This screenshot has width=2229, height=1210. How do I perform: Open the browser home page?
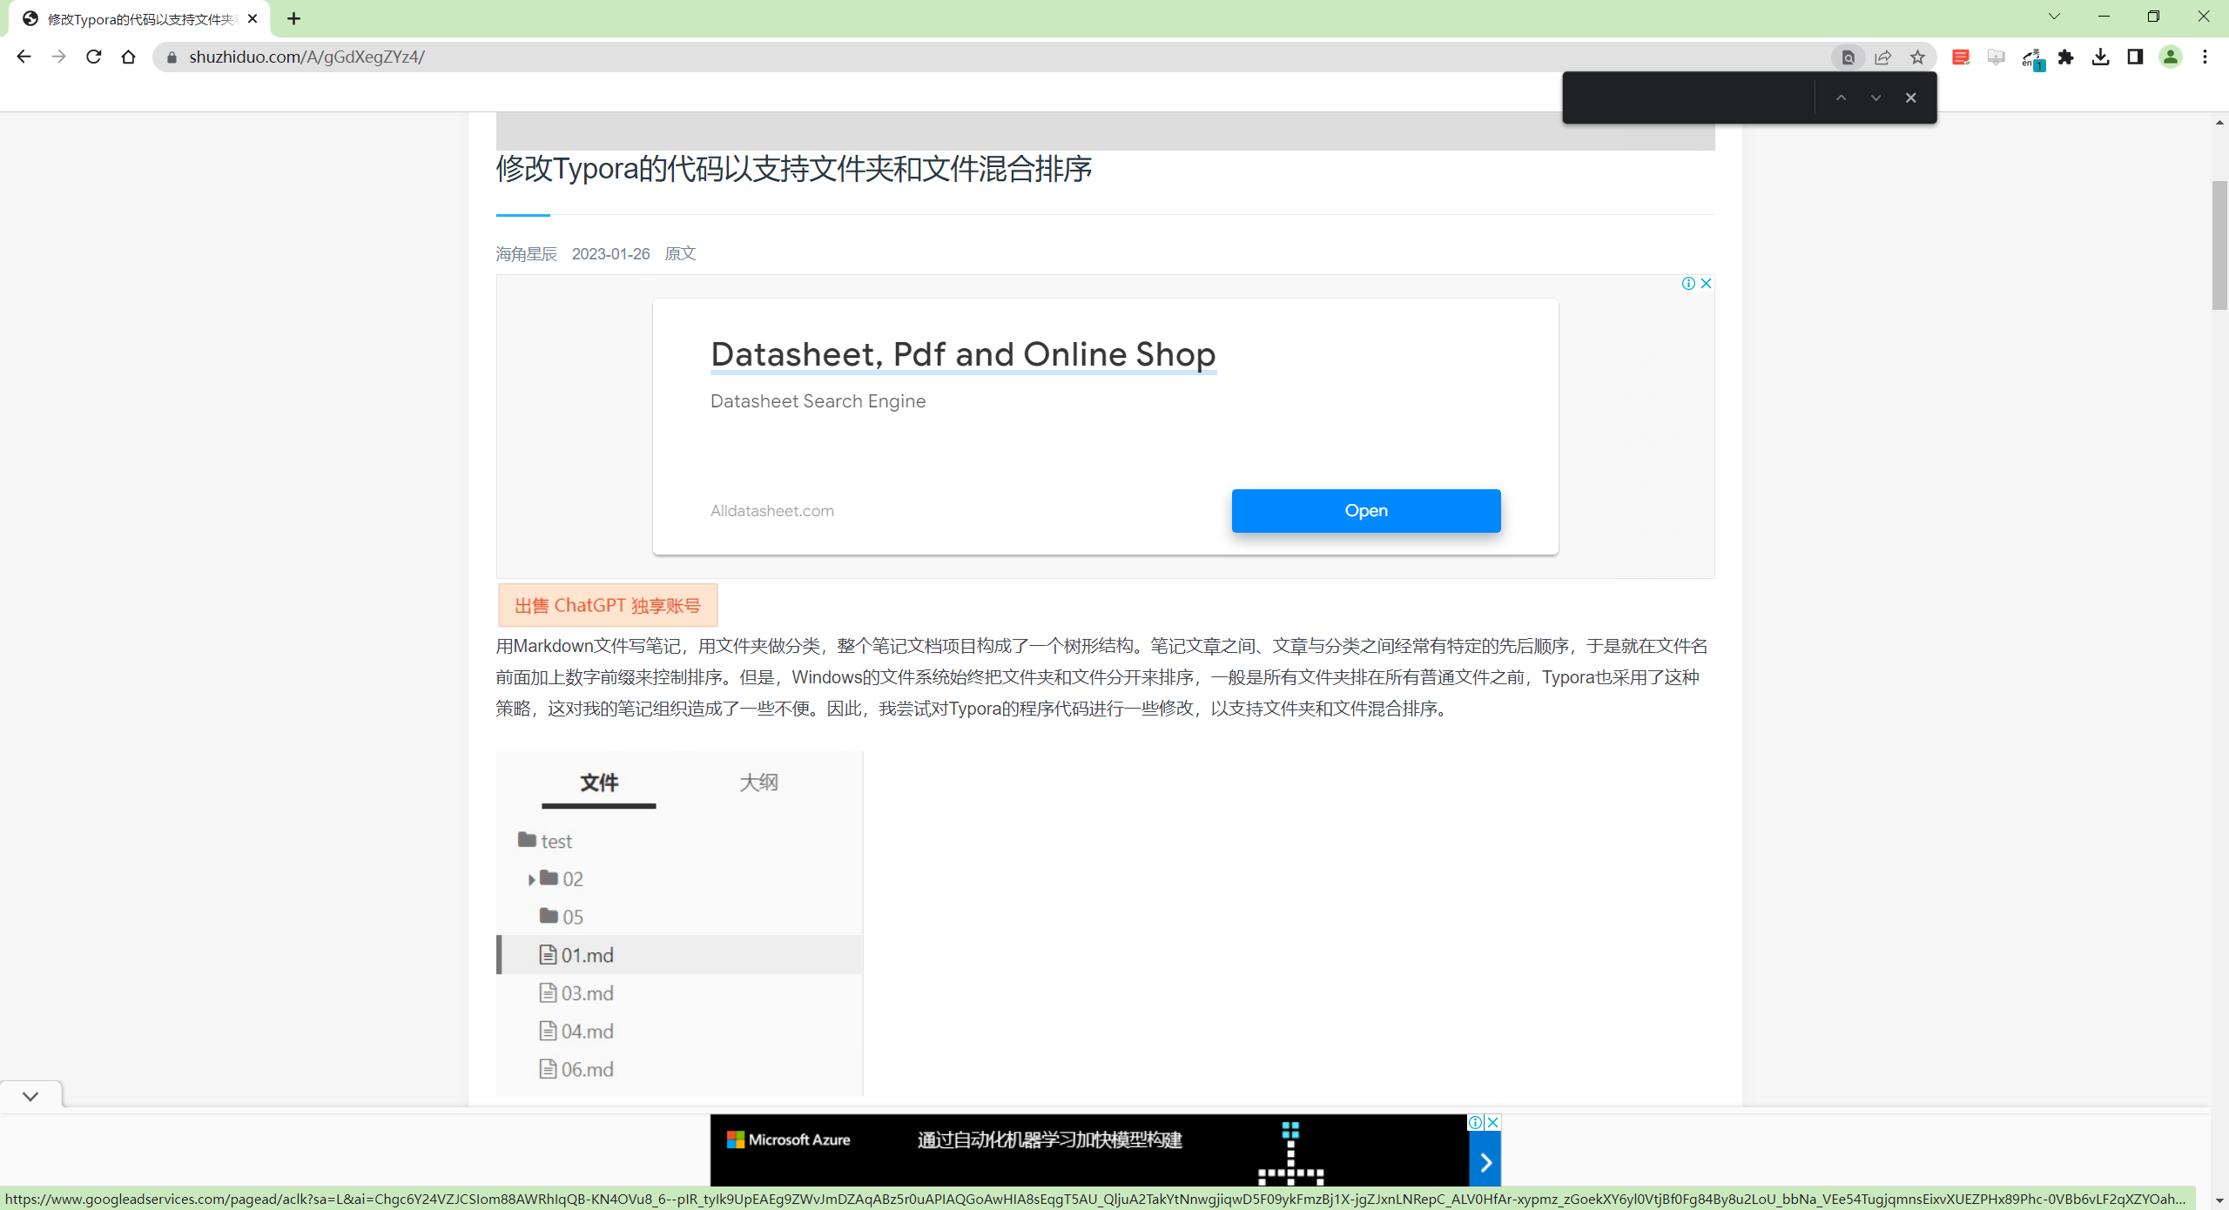(x=128, y=57)
